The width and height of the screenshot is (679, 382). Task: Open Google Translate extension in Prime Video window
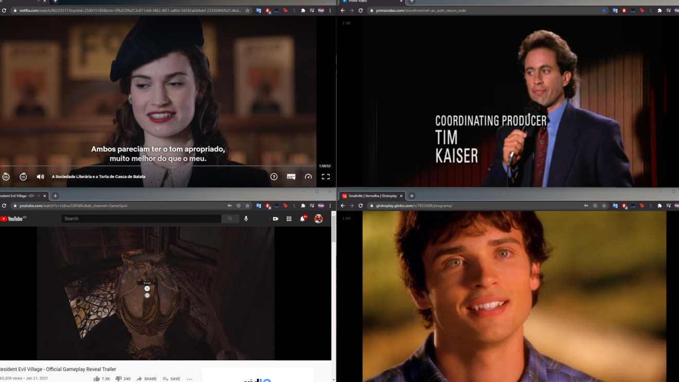point(615,10)
